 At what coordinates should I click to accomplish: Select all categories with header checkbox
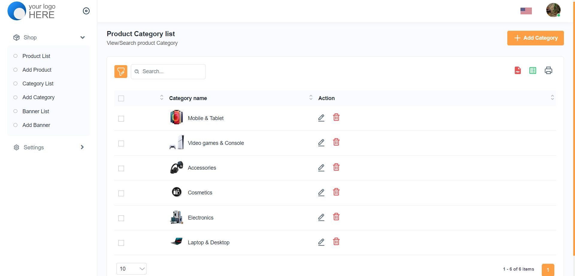(x=121, y=99)
